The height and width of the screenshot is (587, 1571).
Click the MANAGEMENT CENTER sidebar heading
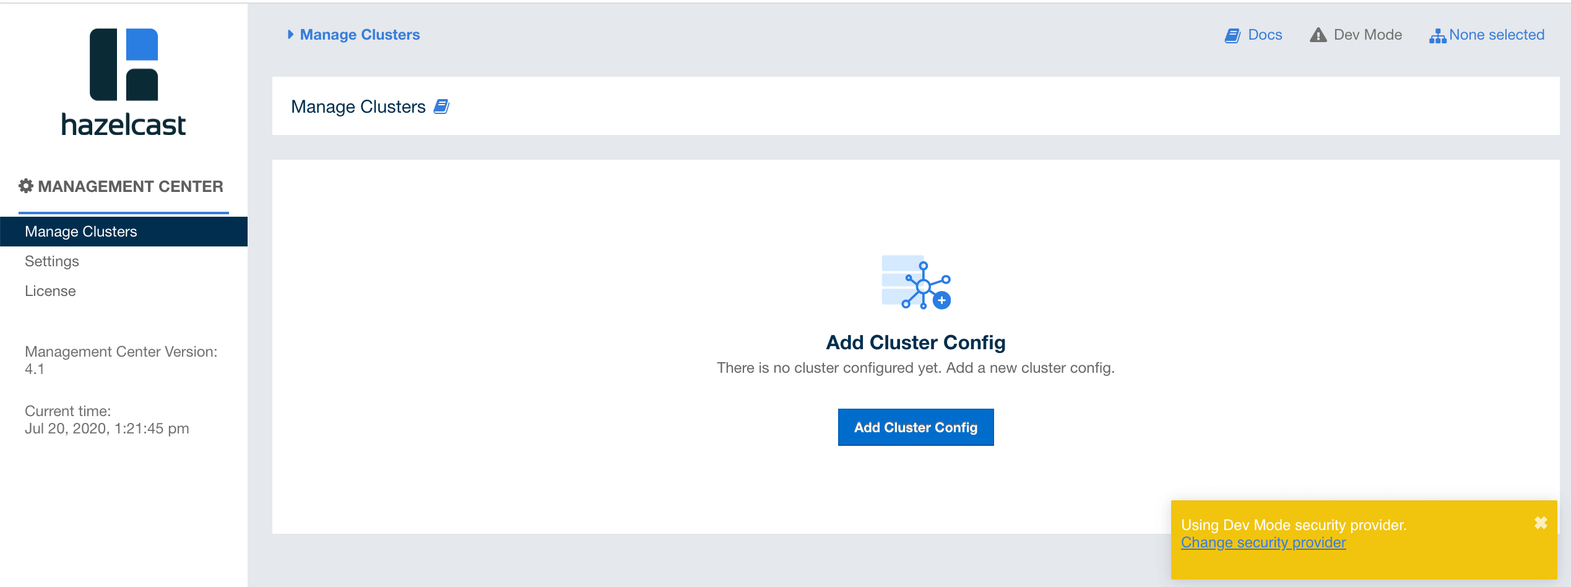130,186
